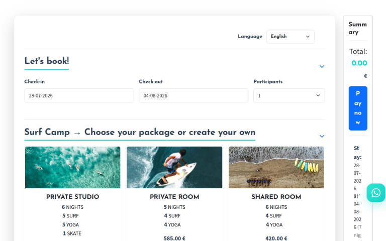Click 4 SURF in the Private Room card
Image resolution: width=386 pixels, height=241 pixels.
172,216
